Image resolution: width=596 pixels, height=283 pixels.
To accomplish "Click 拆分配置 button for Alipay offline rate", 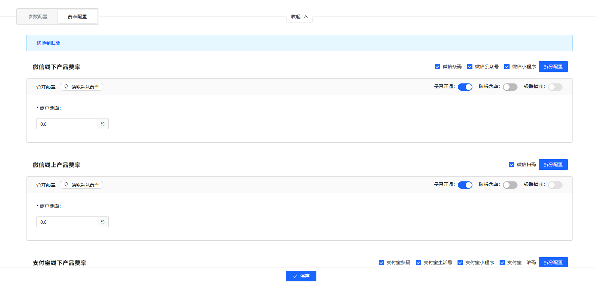I will [x=553, y=262].
